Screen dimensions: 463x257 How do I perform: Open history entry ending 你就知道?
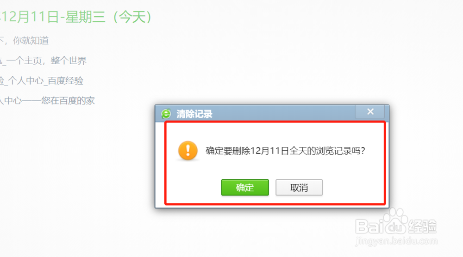[x=24, y=40]
